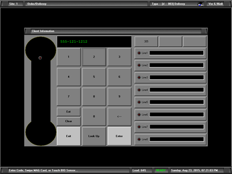Toggle the Line8 red indicator light
Image resolution: width=232 pixels, height=174 pixels.
click(139, 139)
